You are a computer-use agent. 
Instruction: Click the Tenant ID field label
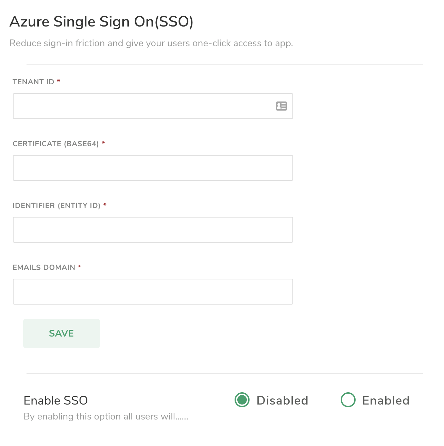(x=33, y=82)
